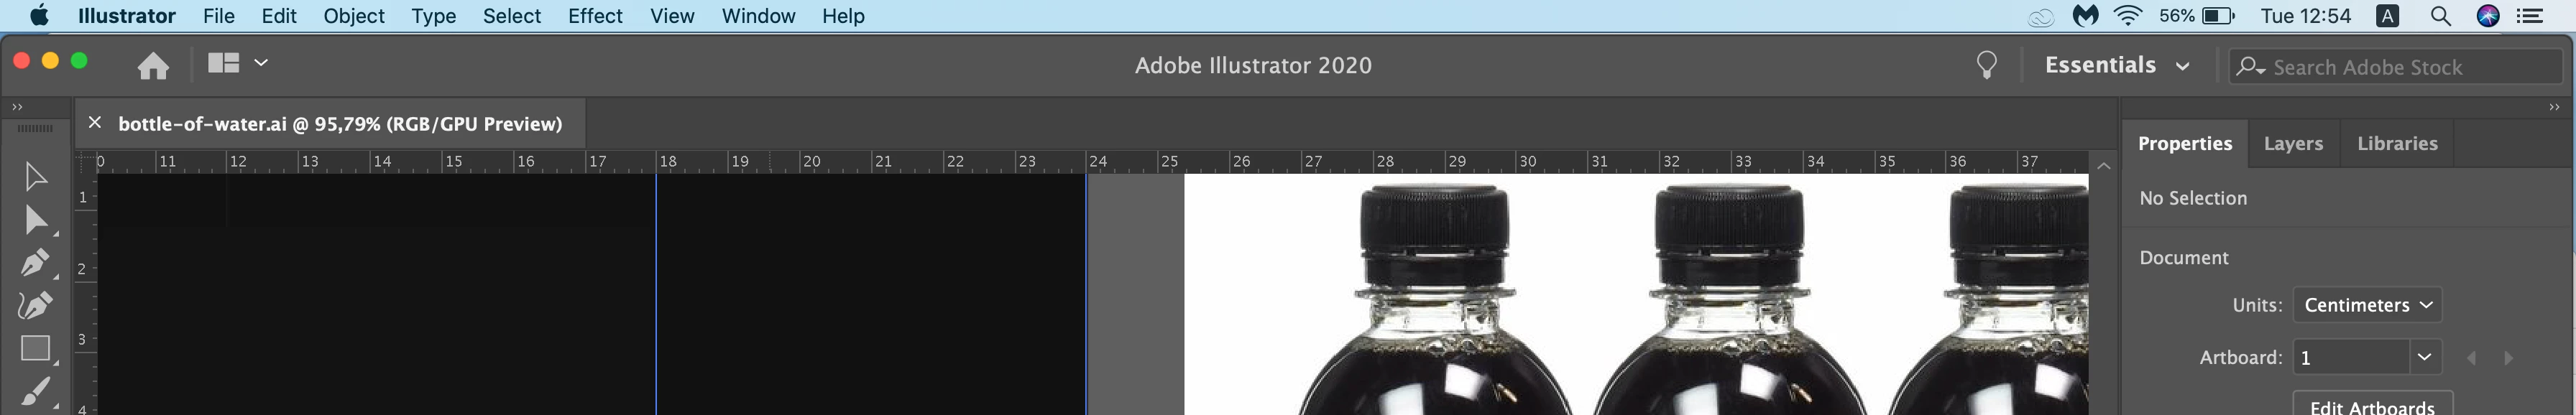Select the Pen tool

(36, 263)
